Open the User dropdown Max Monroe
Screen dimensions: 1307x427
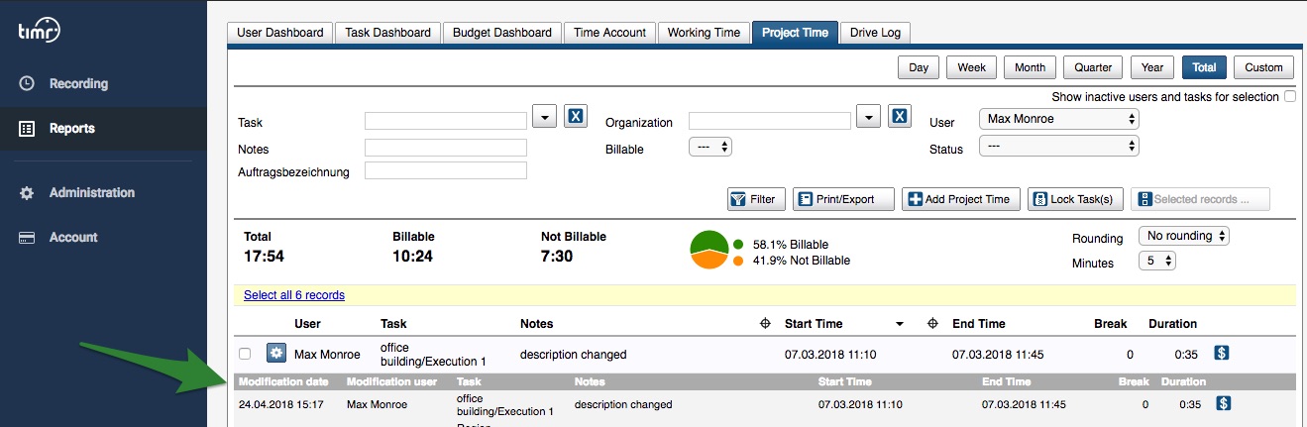1059,119
